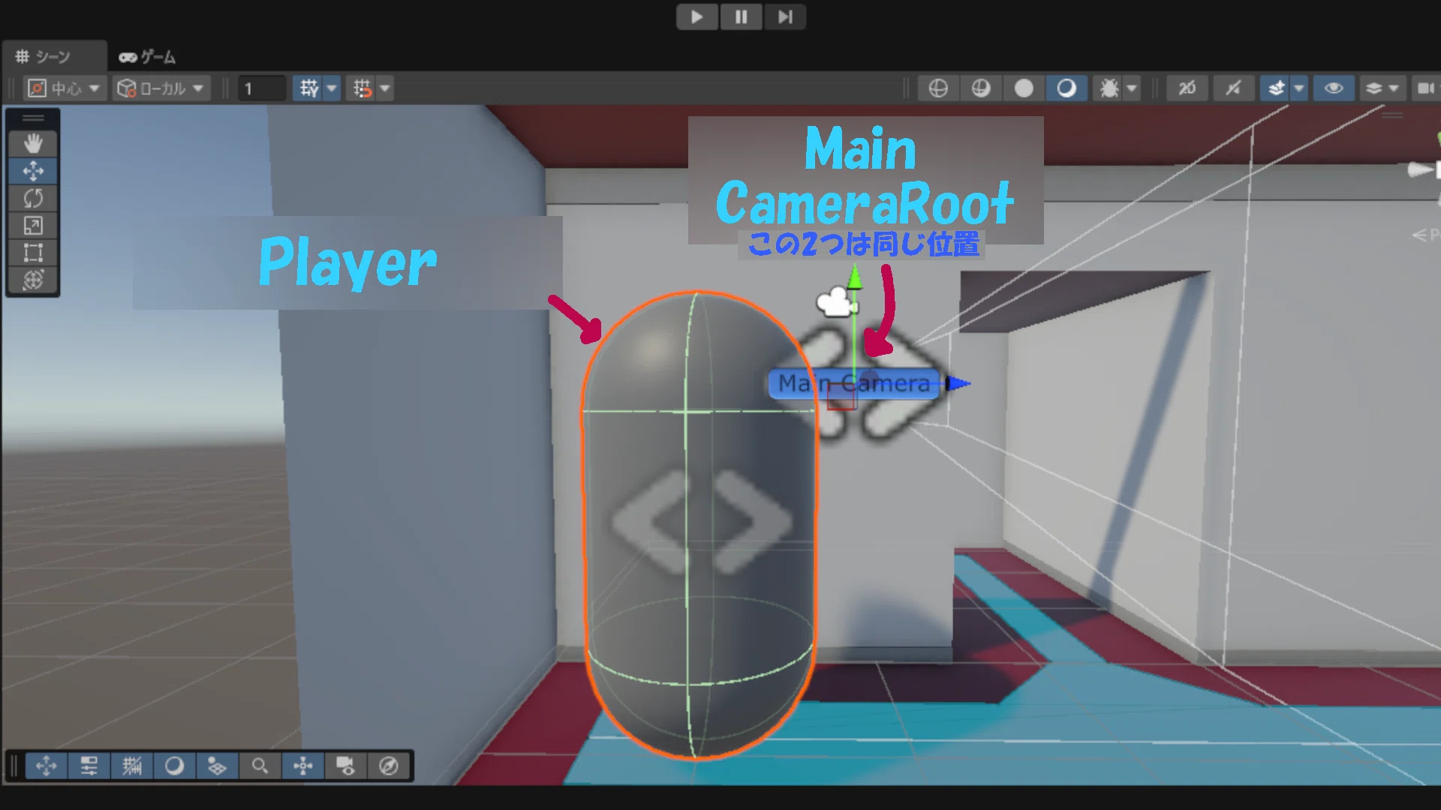Select wireframe draw mode icon
The height and width of the screenshot is (810, 1441).
pos(938,88)
